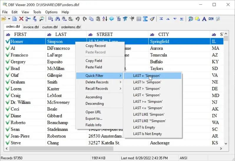Click the yellow notes windows icon
Screen dimensions: 235x161
pyautogui.click(x=197, y=19)
